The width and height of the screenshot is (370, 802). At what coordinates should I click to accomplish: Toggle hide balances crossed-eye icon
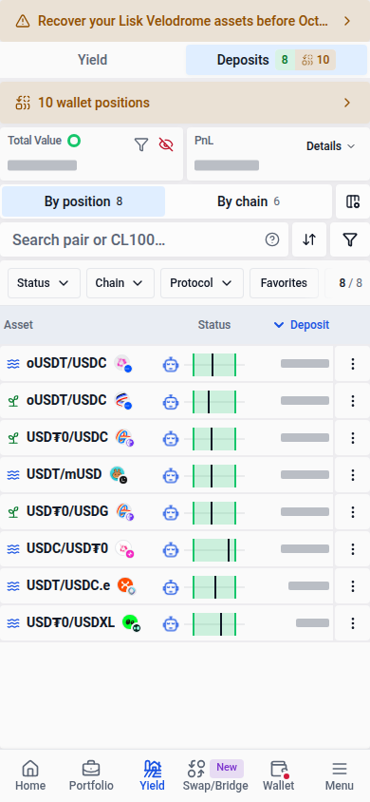pyautogui.click(x=166, y=144)
